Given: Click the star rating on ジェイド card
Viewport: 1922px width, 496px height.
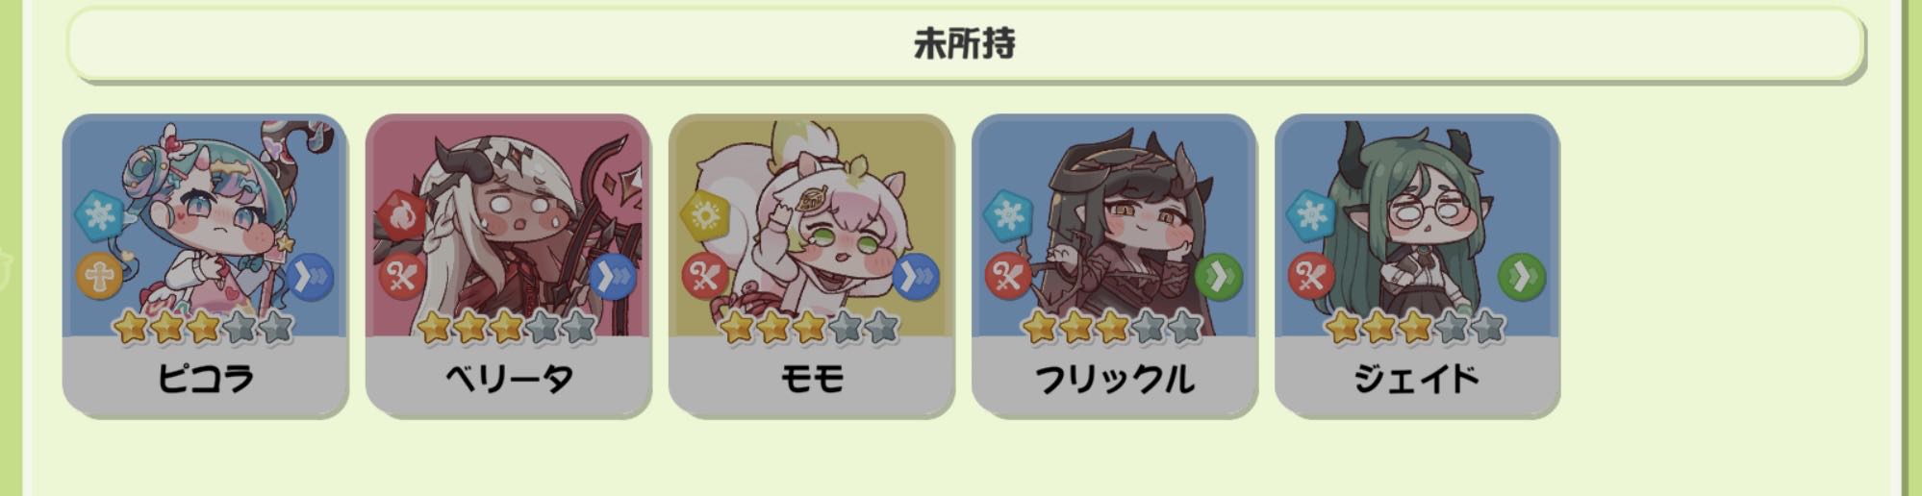Looking at the screenshot, I should (1417, 328).
